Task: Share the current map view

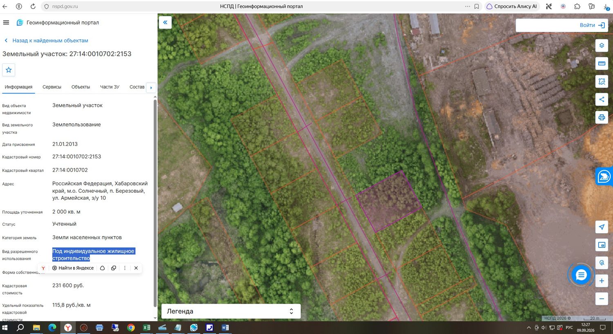Action: [x=602, y=99]
